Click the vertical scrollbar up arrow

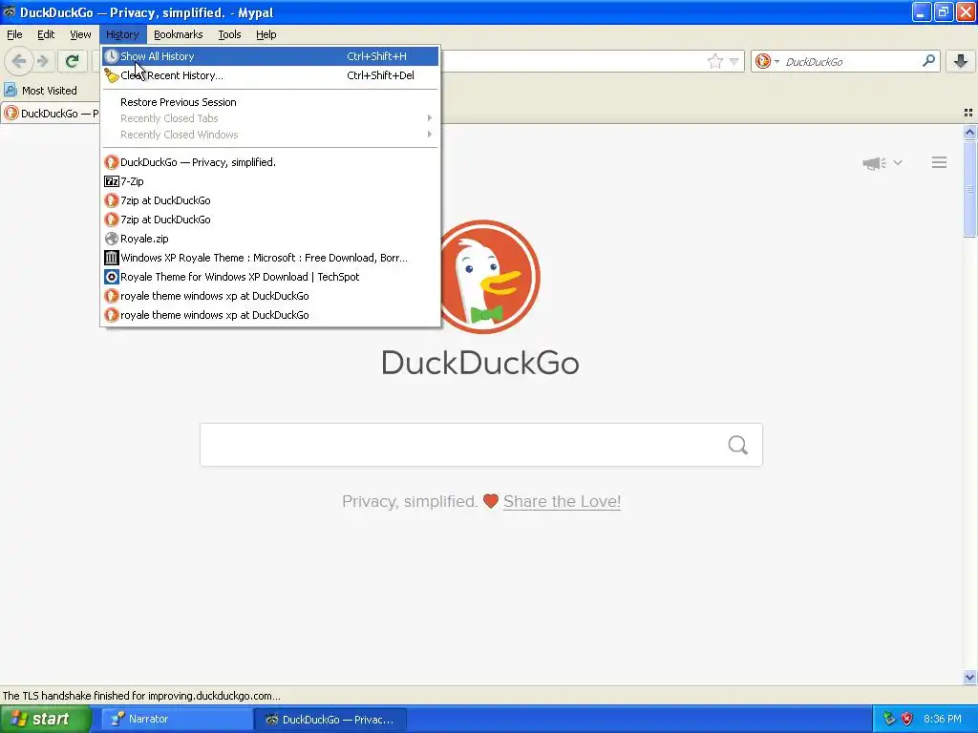click(969, 132)
